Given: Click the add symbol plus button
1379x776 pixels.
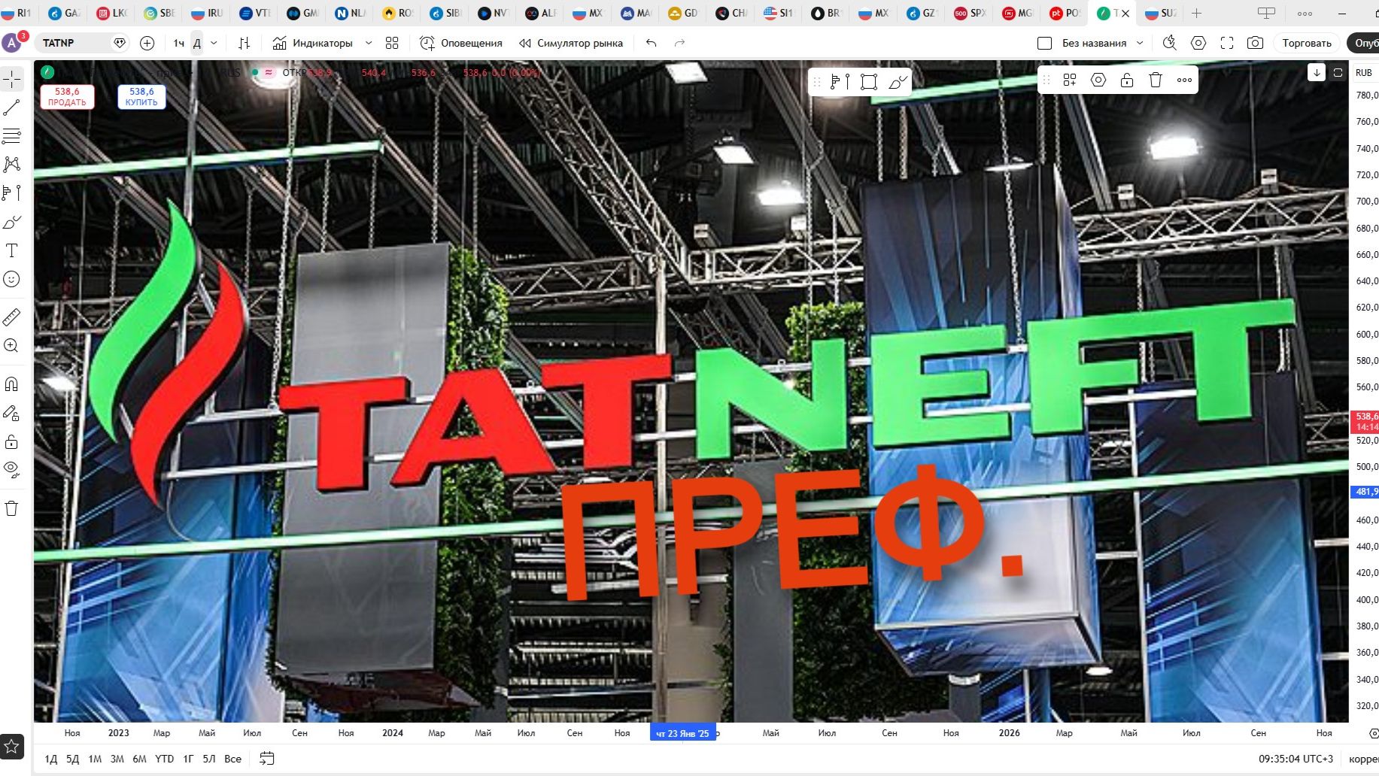Looking at the screenshot, I should point(147,43).
